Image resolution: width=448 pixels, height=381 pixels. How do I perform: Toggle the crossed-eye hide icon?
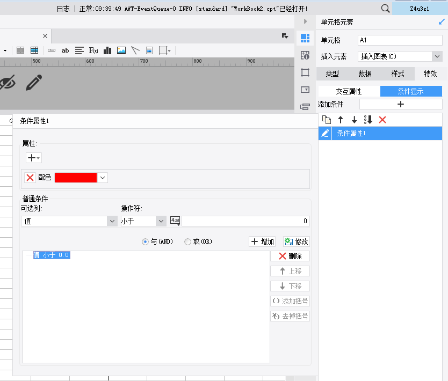8,83
